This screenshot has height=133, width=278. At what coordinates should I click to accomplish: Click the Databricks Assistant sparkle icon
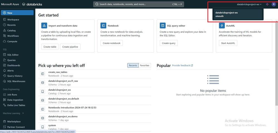[267, 4]
